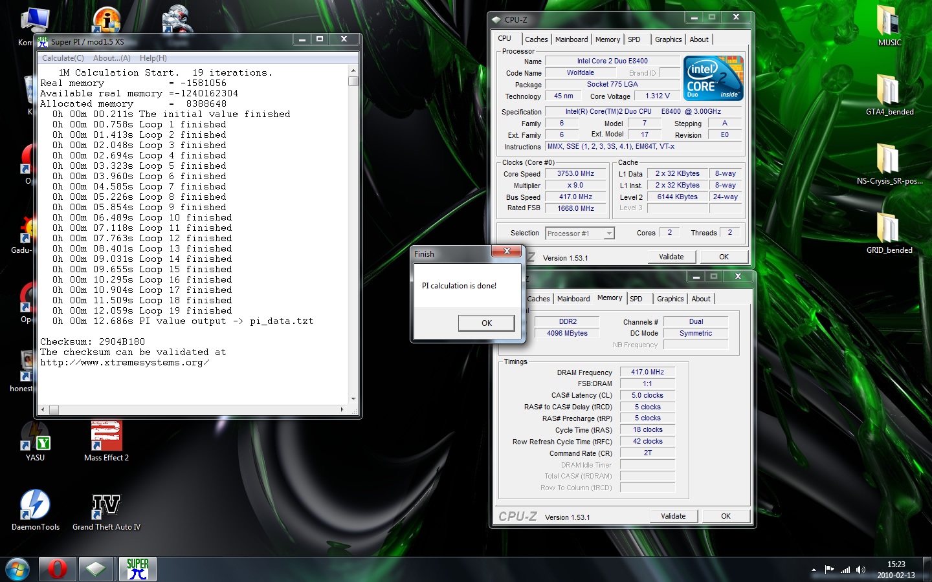Click the Intel Core 2 Duo logo
The width and height of the screenshot is (932, 582).
click(x=713, y=78)
